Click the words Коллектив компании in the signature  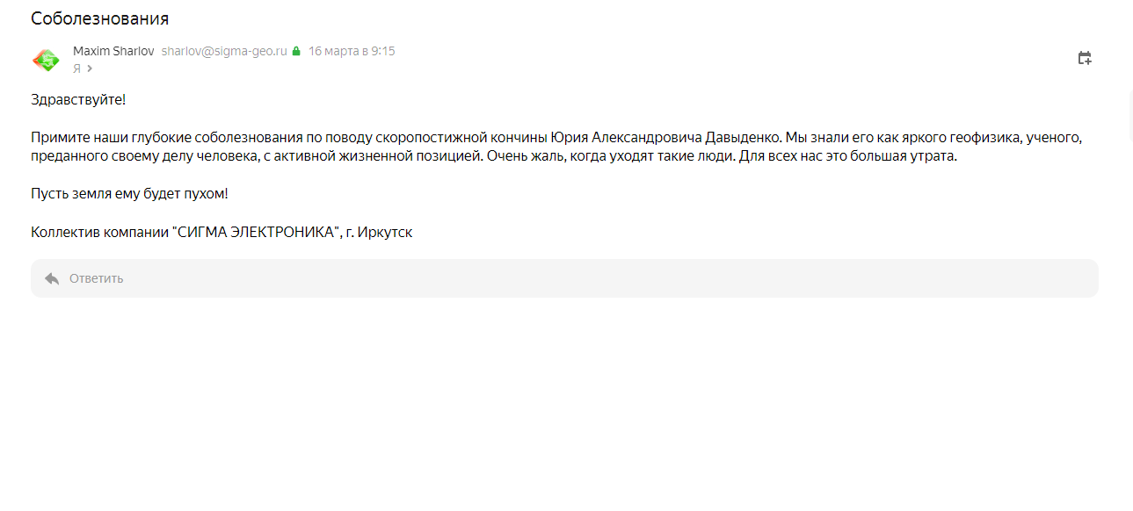(99, 233)
